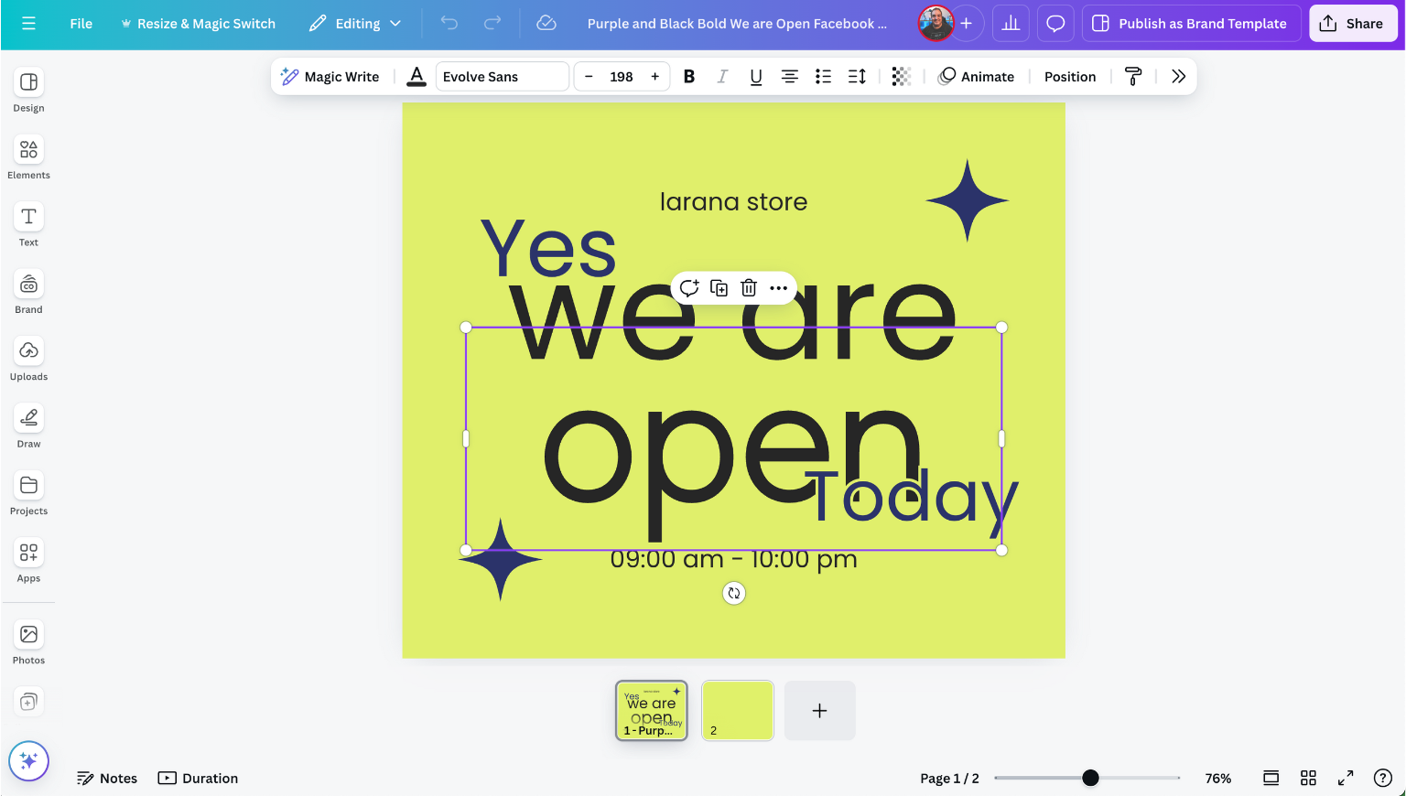
Task: Open the File menu
Action: point(81,23)
